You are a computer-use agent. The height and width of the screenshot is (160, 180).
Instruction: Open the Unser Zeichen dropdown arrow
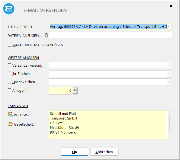tap(169, 82)
